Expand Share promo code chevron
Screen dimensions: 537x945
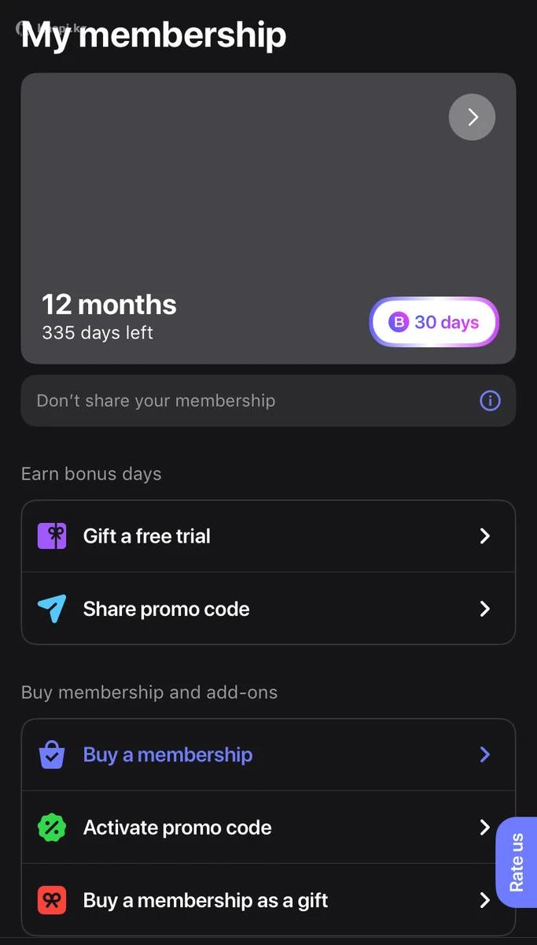[x=485, y=609]
